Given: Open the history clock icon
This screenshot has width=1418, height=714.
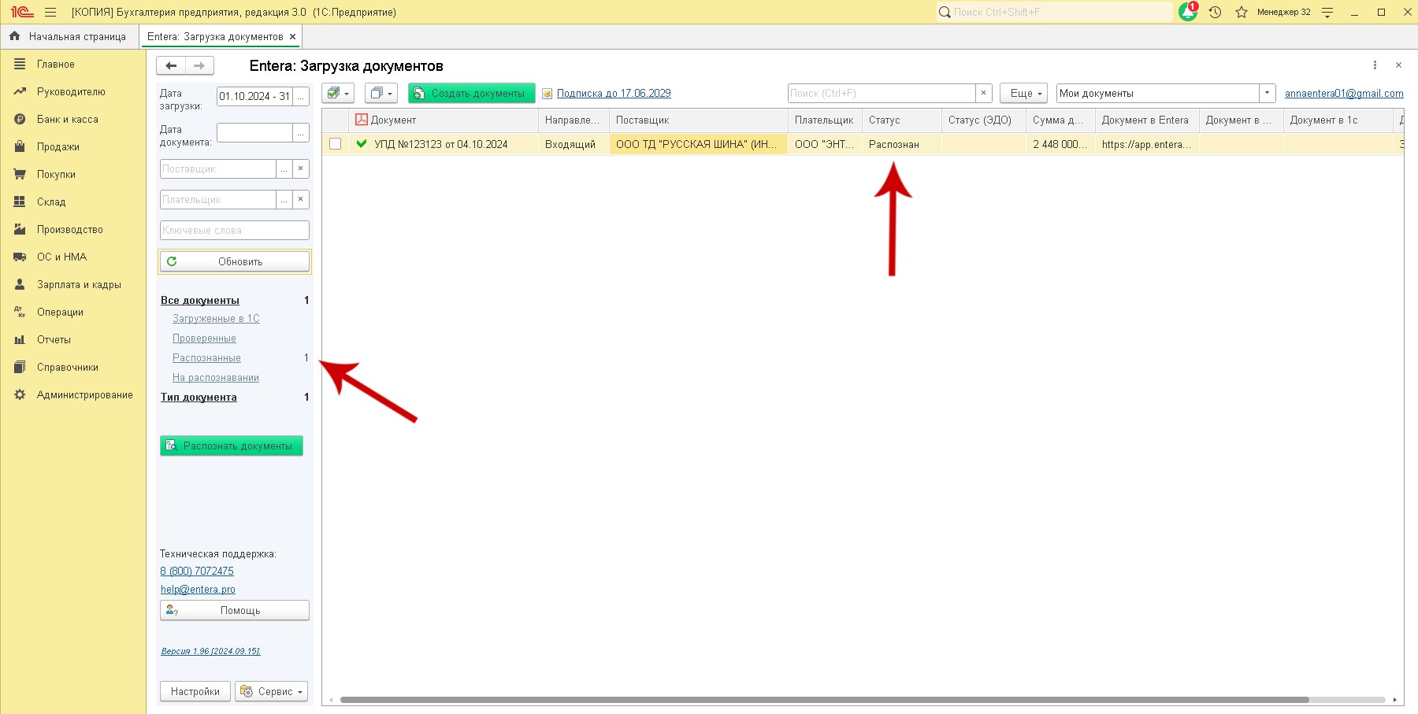Looking at the screenshot, I should (x=1215, y=12).
